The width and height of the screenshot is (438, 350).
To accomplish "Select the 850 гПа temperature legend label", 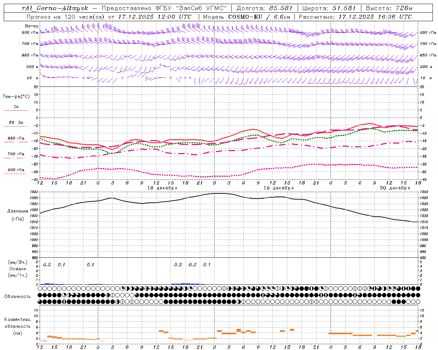I will pyautogui.click(x=16, y=138).
